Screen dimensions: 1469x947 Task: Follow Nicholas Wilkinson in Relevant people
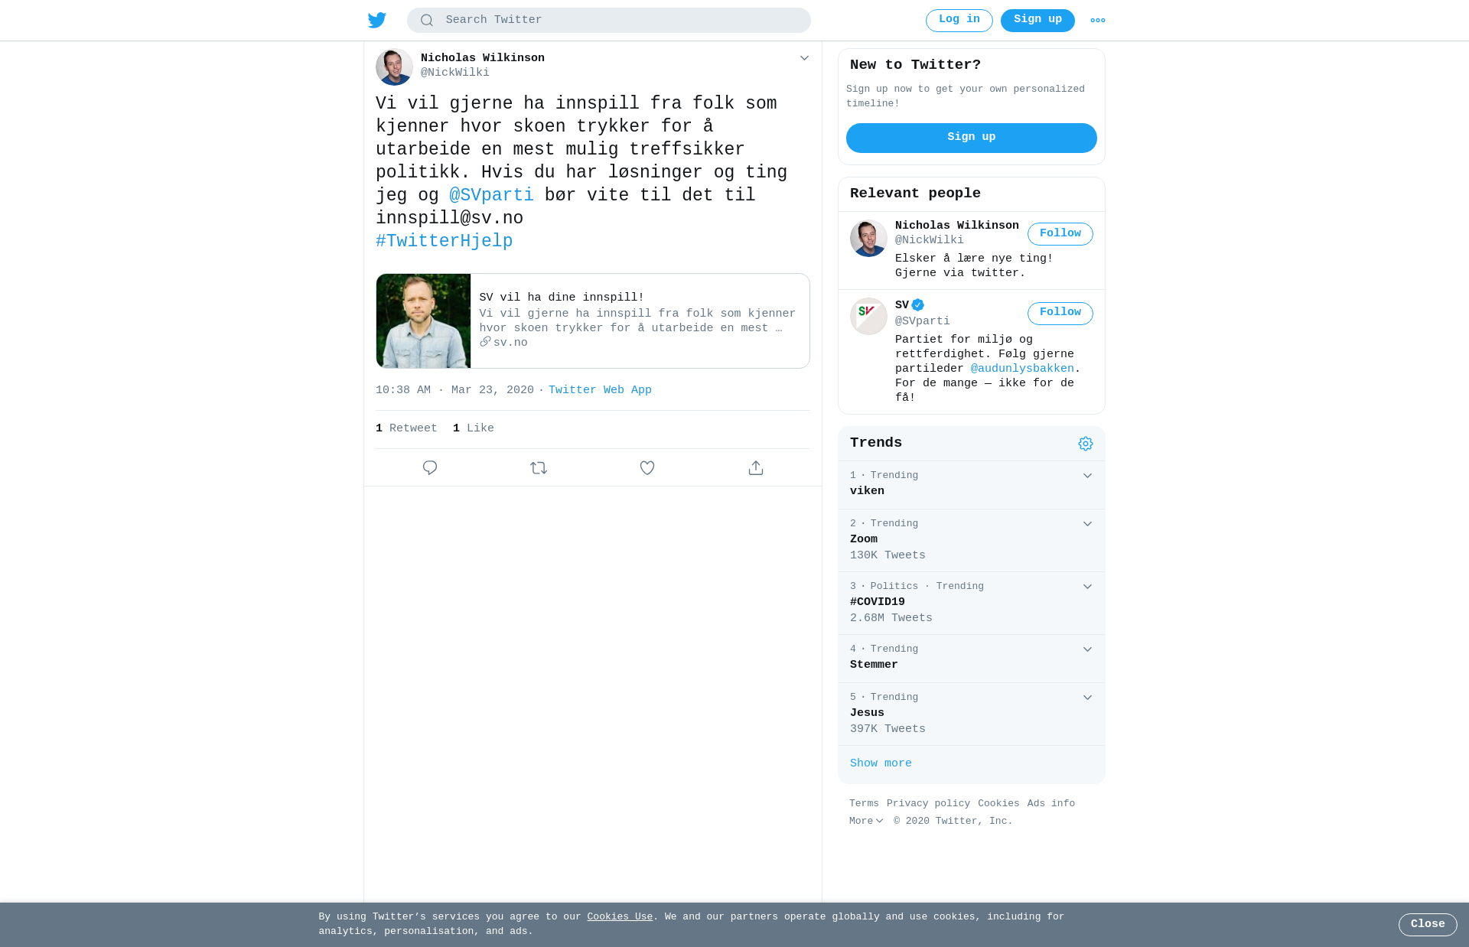tap(1060, 234)
